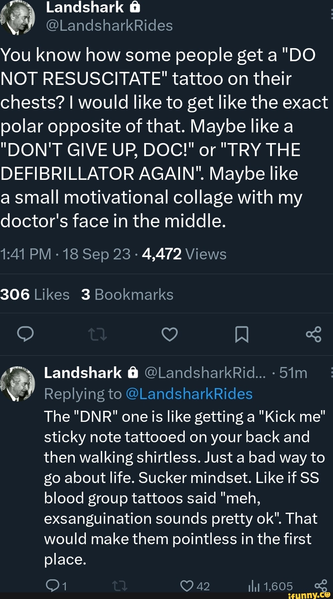View the 306 Likes list

35,294
